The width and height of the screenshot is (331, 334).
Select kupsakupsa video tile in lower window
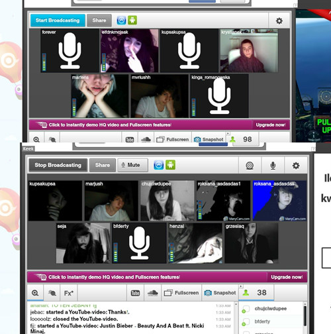55,201
